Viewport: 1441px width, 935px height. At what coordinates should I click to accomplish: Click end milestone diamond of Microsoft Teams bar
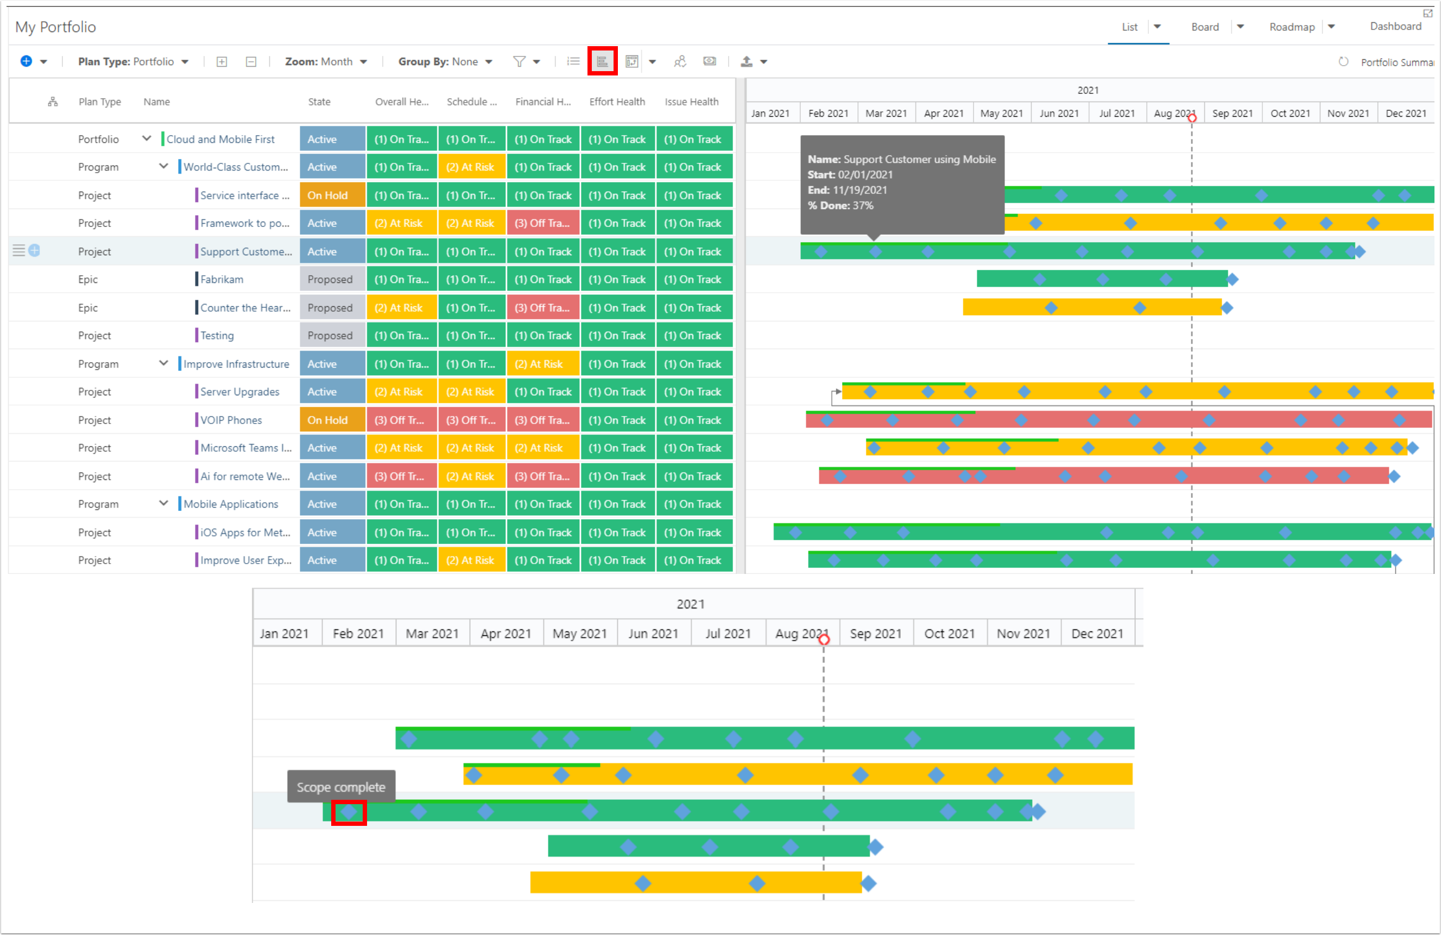1413,448
